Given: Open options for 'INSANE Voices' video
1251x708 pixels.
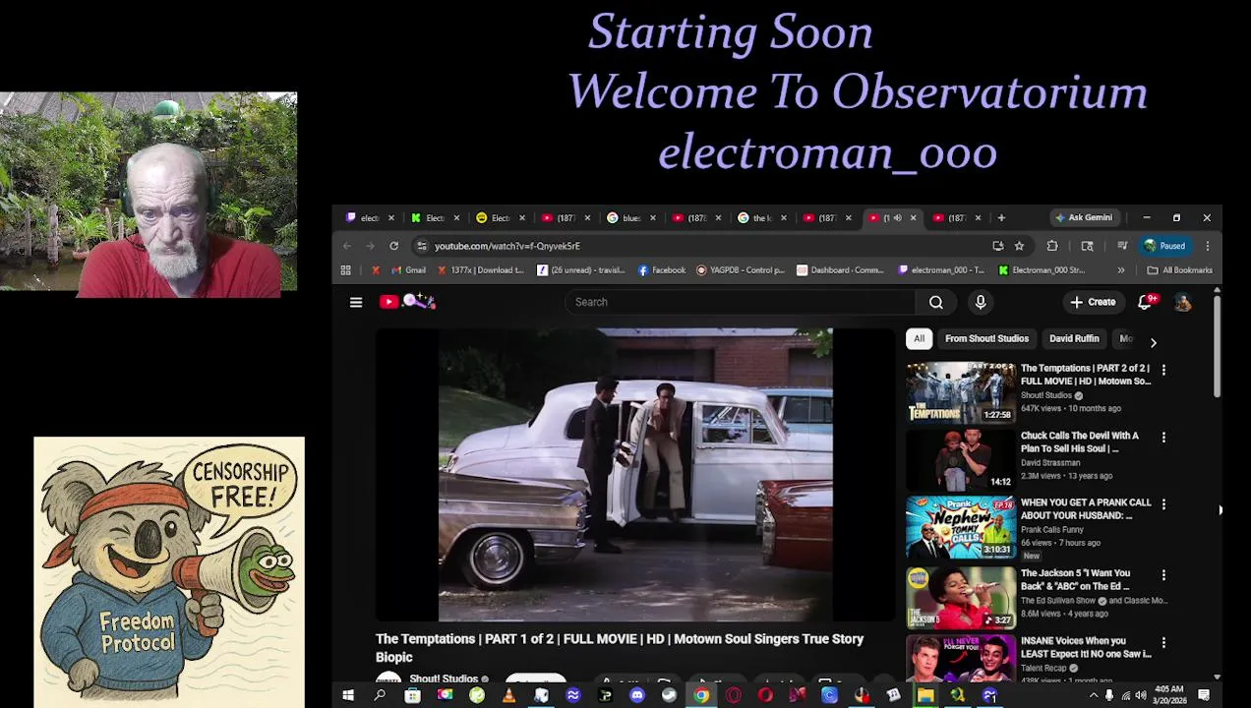Looking at the screenshot, I should 1163,642.
